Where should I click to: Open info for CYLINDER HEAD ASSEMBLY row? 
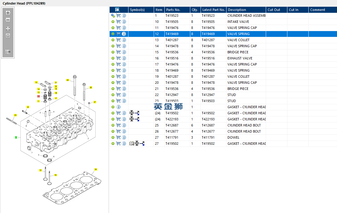pos(124,16)
